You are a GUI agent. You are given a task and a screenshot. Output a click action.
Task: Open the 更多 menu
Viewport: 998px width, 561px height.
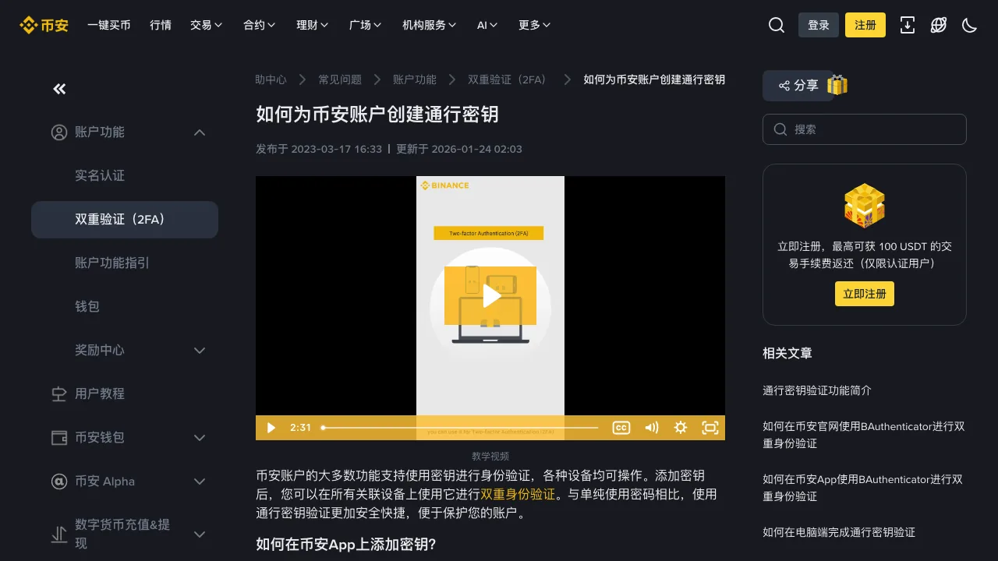click(535, 25)
